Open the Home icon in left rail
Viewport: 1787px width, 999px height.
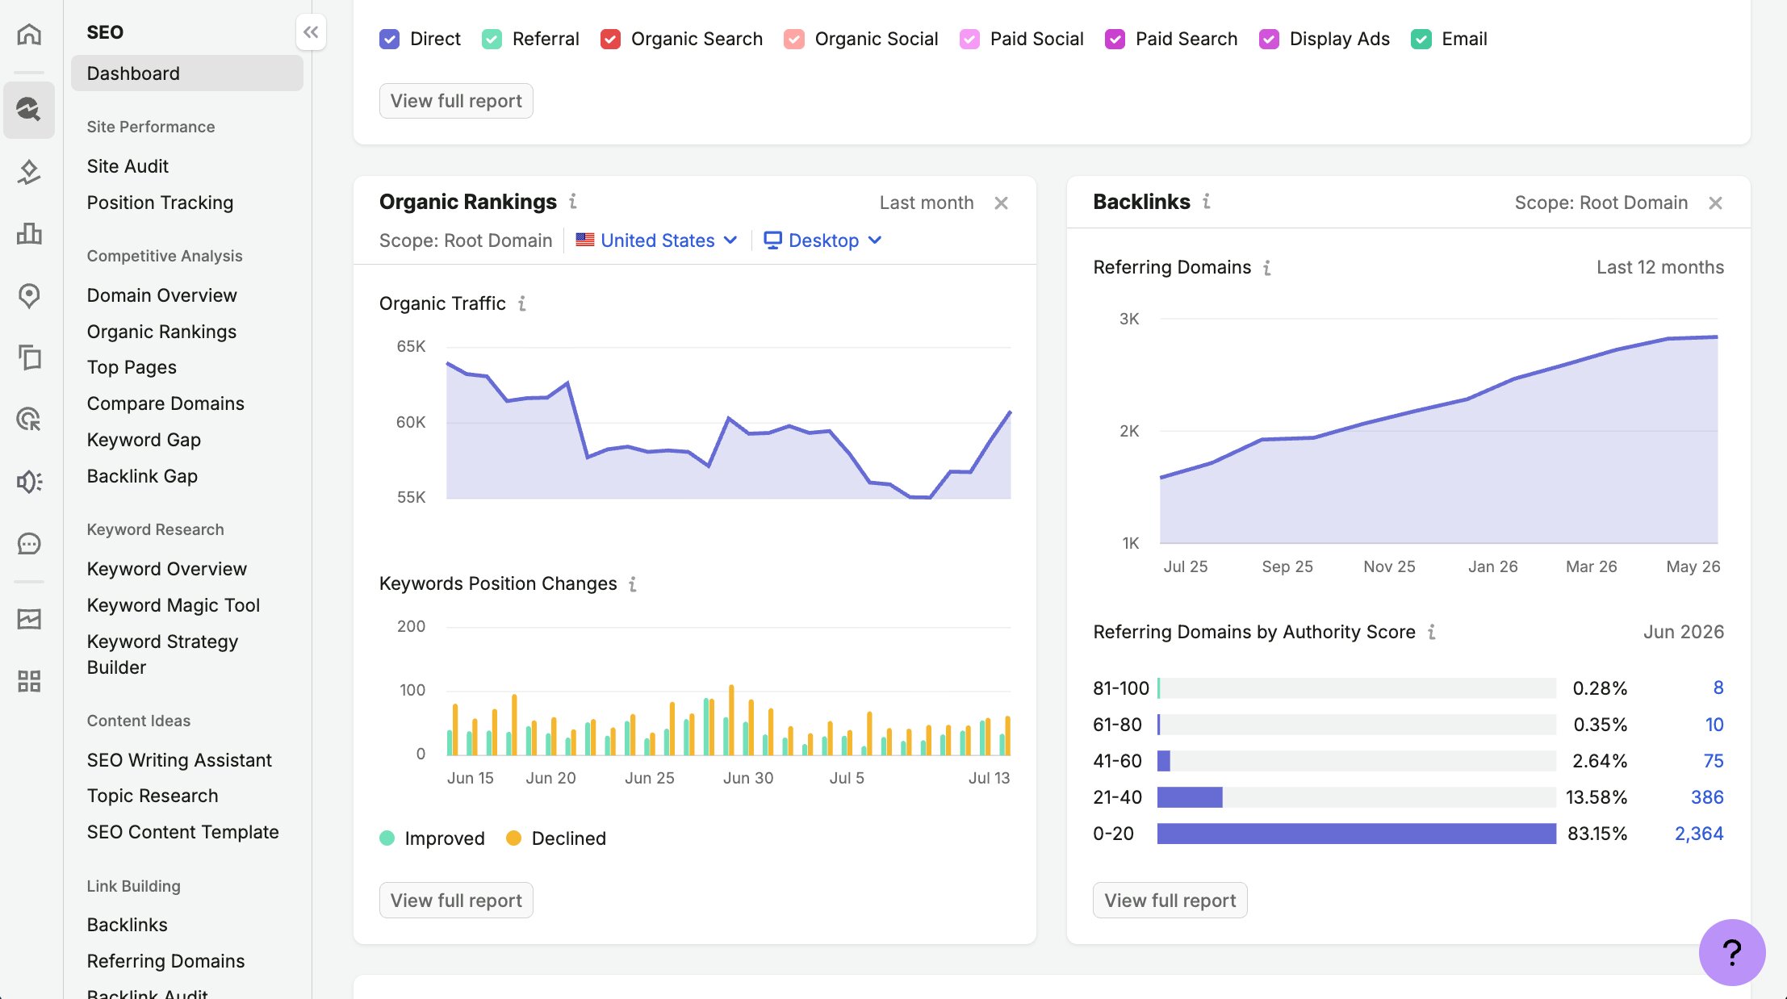coord(29,34)
